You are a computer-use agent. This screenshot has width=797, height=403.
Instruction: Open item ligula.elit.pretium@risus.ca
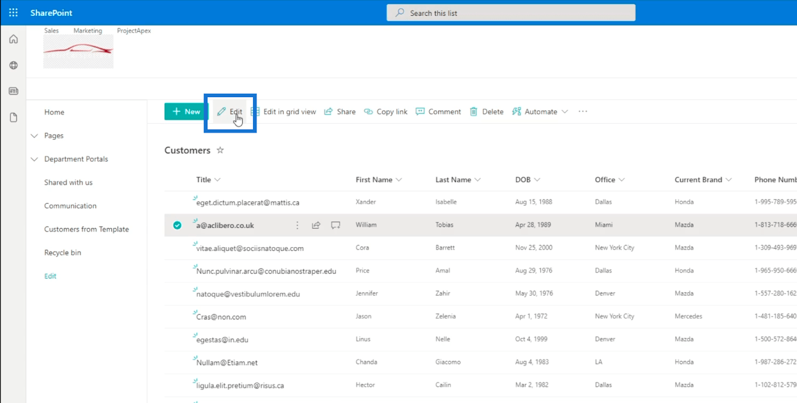click(x=240, y=385)
